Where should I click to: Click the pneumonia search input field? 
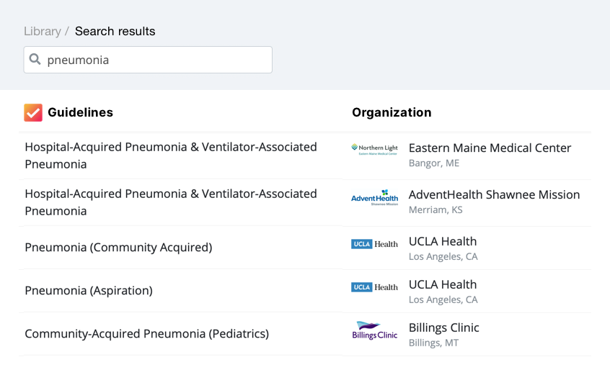155,60
